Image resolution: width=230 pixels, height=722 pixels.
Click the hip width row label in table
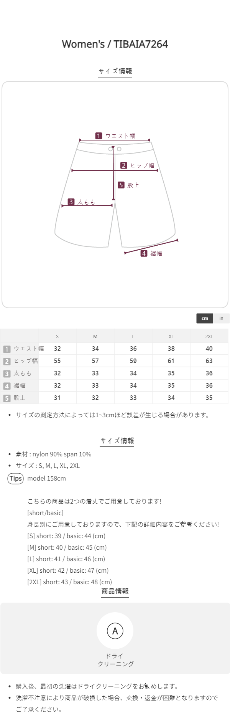26,361
